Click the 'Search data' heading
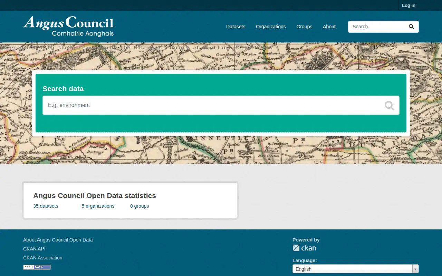 (63, 89)
